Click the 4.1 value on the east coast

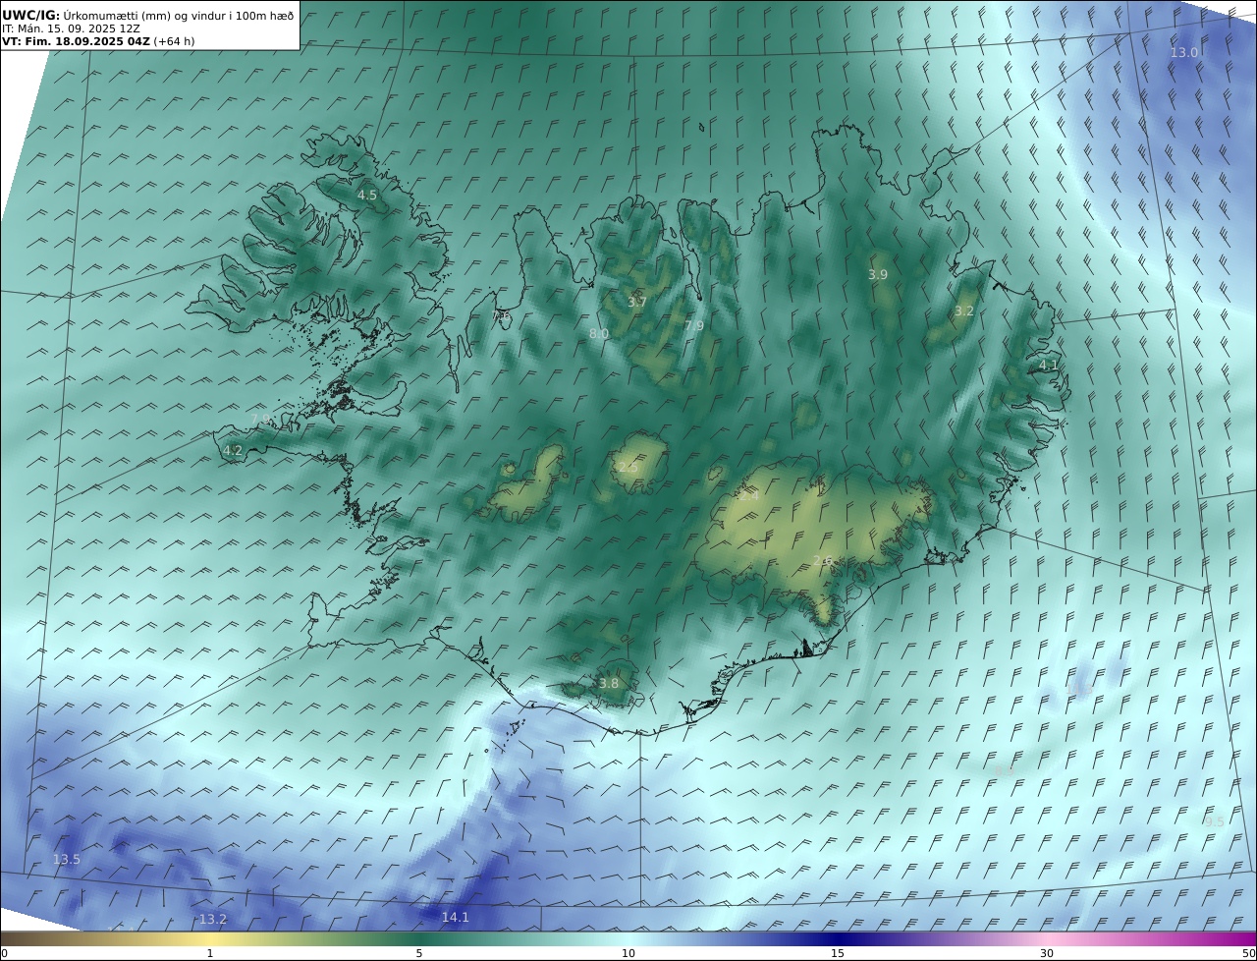[x=1049, y=366]
